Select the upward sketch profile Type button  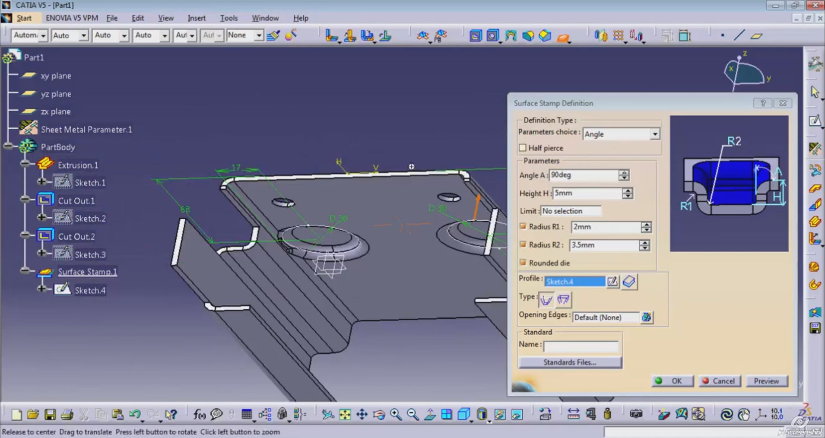[546, 299]
